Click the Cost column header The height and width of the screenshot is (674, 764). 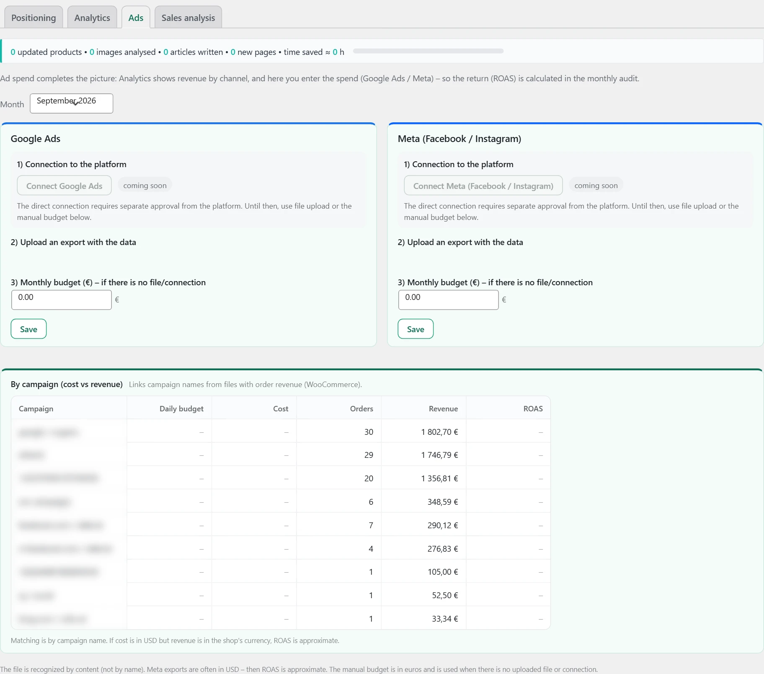tap(254, 408)
